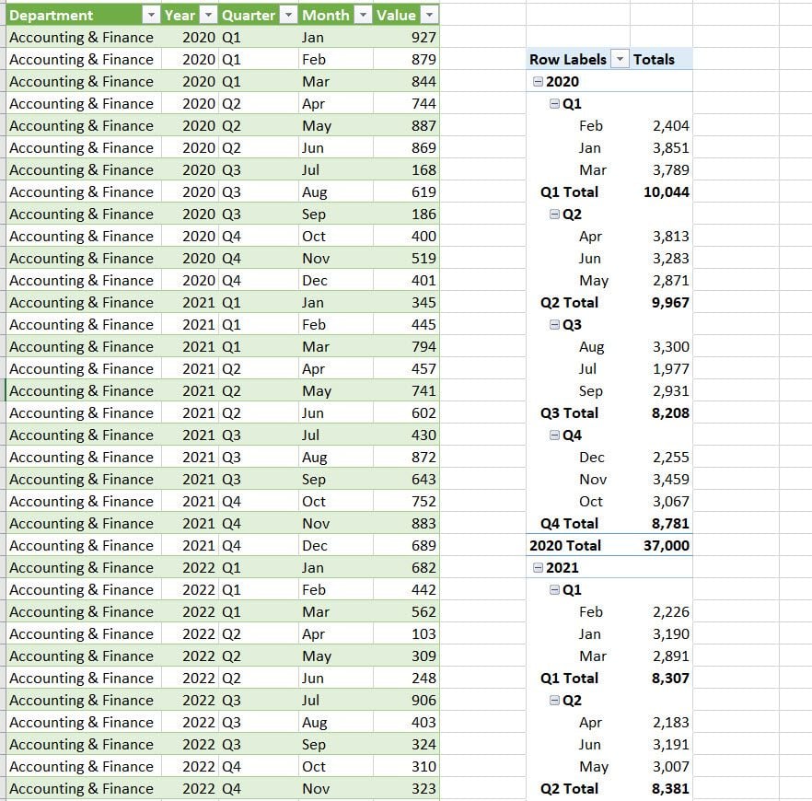The width and height of the screenshot is (812, 801).
Task: Click the value cell 519
Action: pos(406,259)
